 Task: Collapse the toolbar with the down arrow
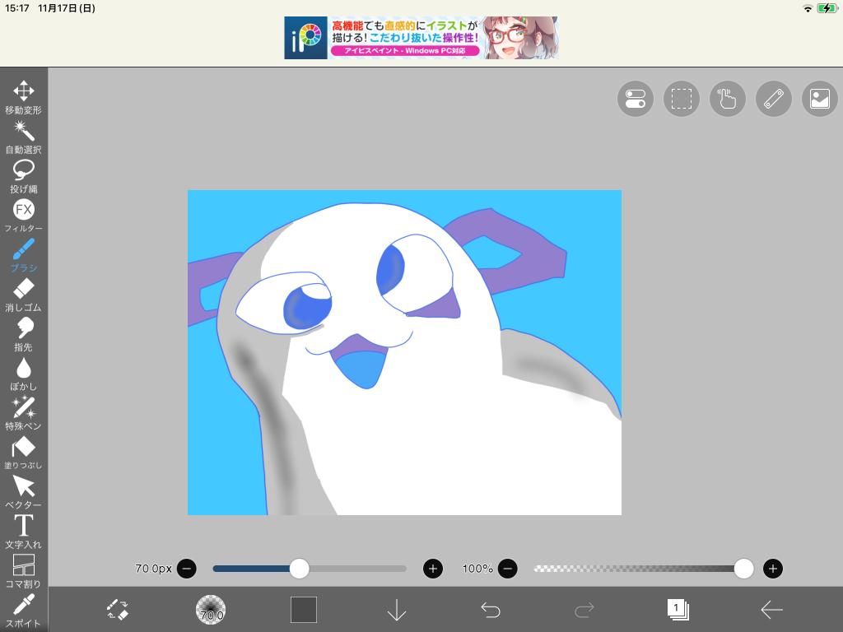pyautogui.click(x=397, y=610)
